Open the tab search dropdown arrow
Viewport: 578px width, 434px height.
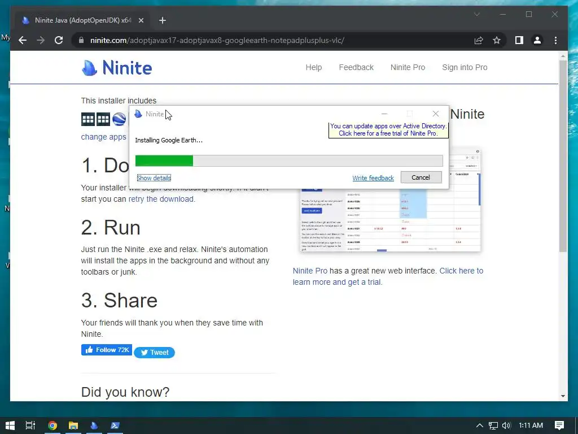[x=476, y=14]
